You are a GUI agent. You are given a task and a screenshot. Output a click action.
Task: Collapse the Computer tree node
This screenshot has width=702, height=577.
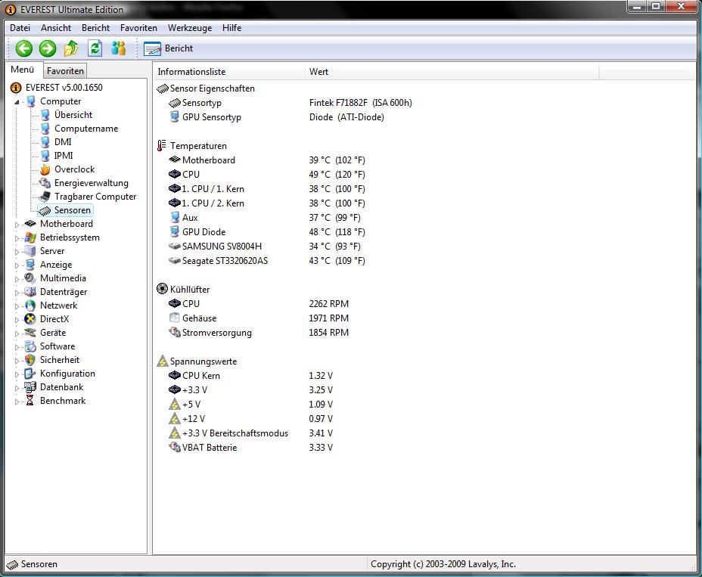[x=17, y=101]
